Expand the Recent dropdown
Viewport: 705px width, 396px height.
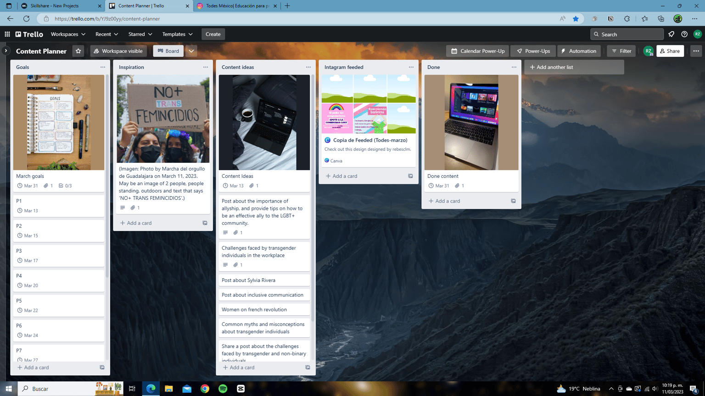pyautogui.click(x=106, y=34)
